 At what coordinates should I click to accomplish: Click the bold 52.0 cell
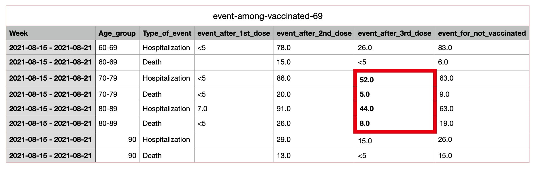pos(367,80)
